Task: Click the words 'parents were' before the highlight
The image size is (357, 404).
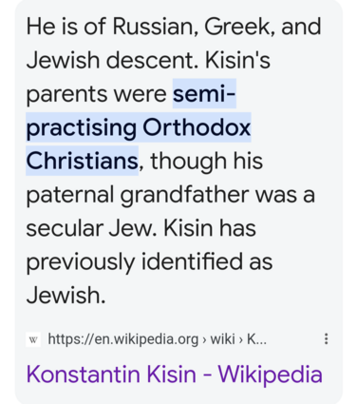Action: click(96, 94)
